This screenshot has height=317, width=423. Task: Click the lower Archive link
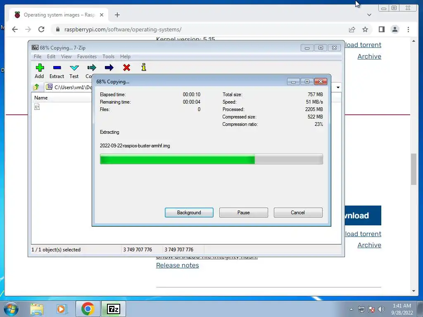(x=369, y=245)
